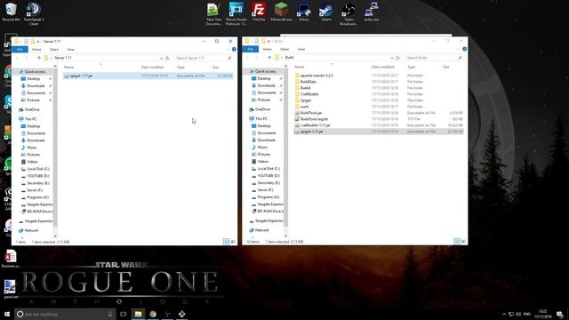569x320 pixels.
Task: Launch TeamSpeak 3 Client from the desktop
Action: 34,14
